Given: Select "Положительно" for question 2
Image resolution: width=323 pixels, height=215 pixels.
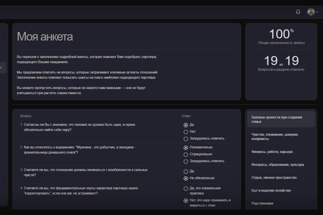Looking at the screenshot, I should 186,147.
